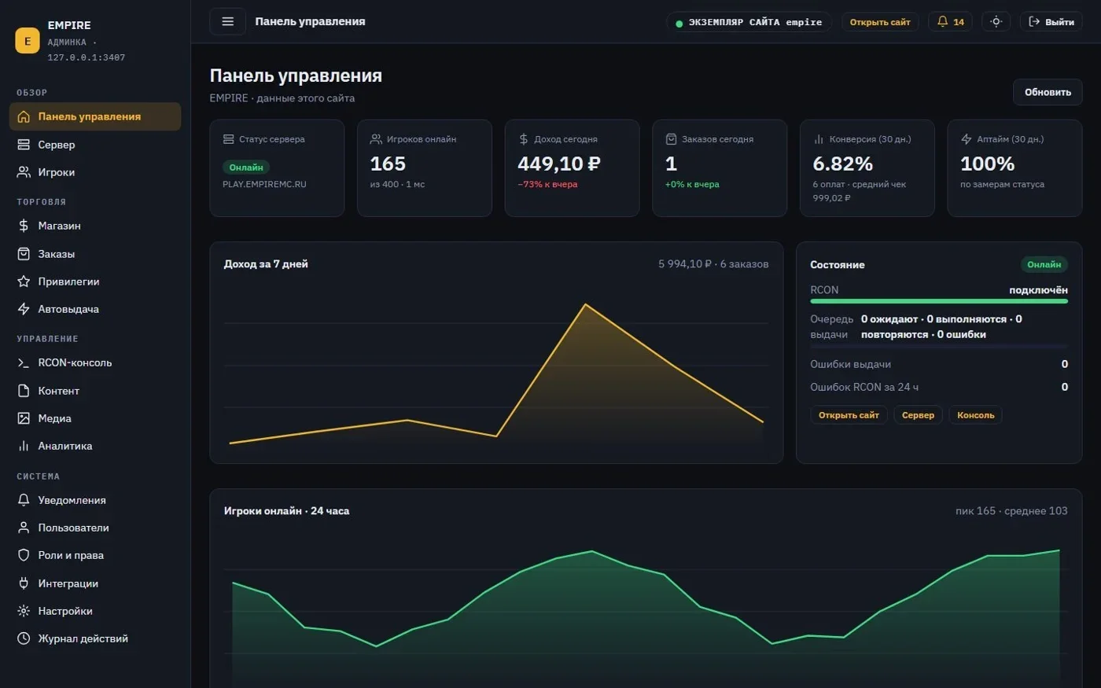This screenshot has height=688, width=1101.
Task: Click Консоль button in Состояние card
Action: (x=975, y=415)
